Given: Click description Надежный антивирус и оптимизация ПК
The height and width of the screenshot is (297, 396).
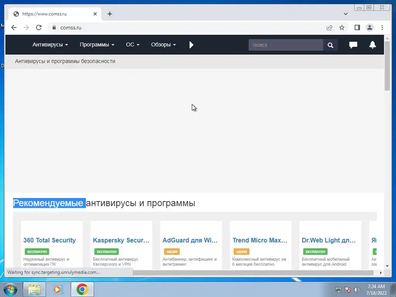Looking at the screenshot, I should tap(46, 262).
